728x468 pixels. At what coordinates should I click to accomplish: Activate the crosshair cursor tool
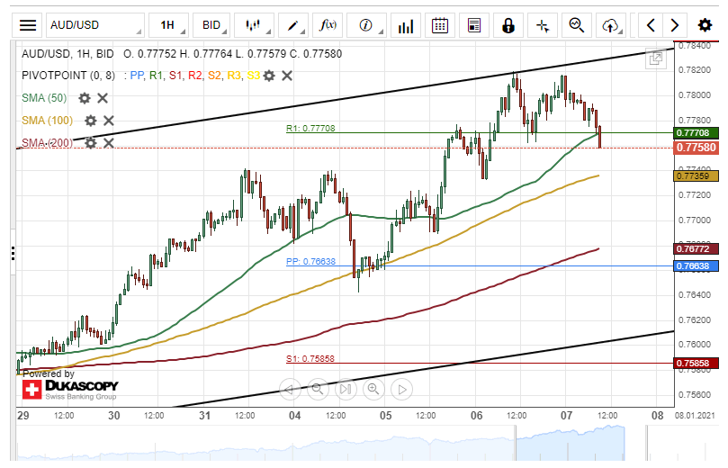pyautogui.click(x=543, y=25)
